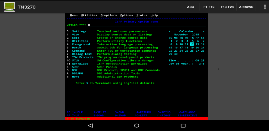Image resolution: width=269 pixels, height=131 pixels.
Task: Tap the TN3270 monitor app icon
Action: pos(9,7)
